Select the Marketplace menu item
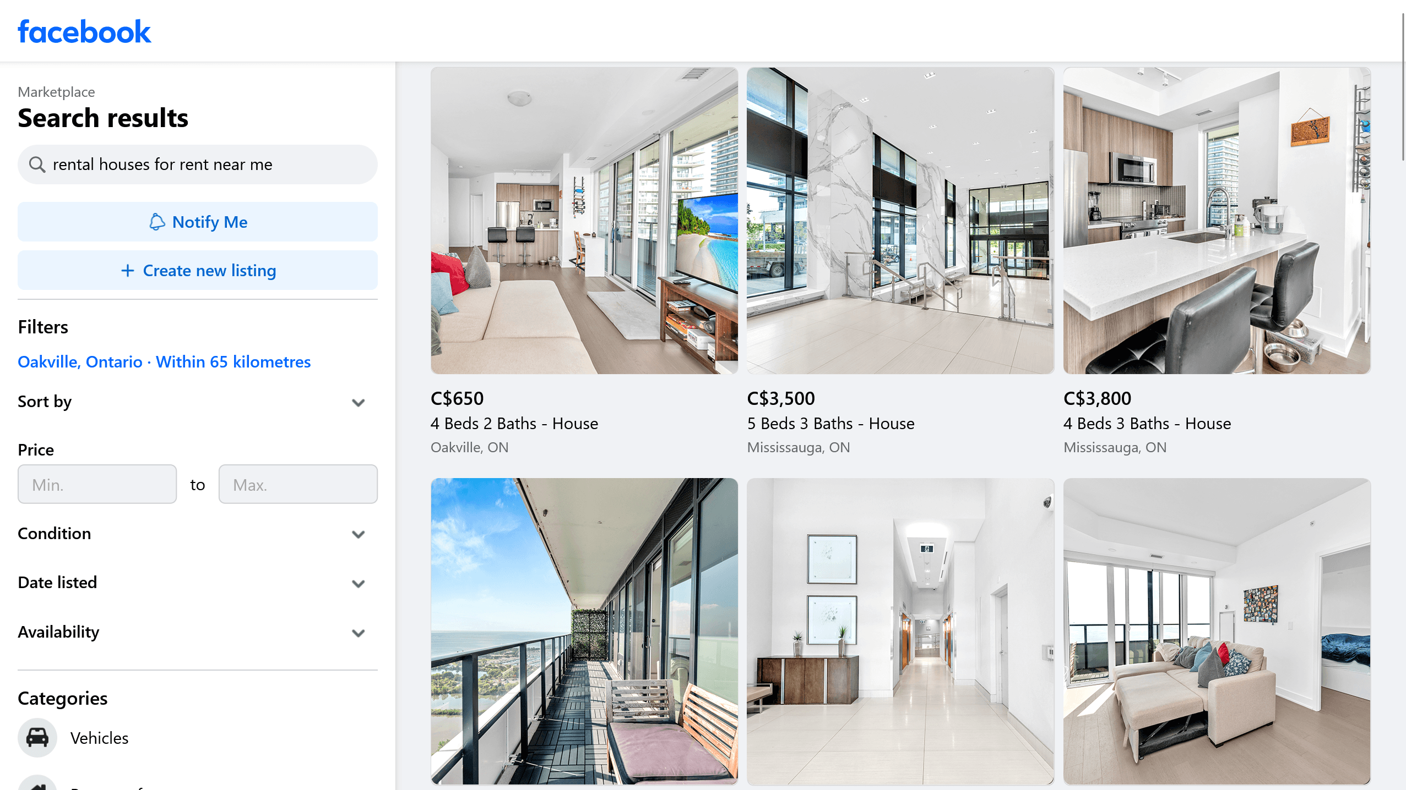The image size is (1406, 790). (55, 91)
